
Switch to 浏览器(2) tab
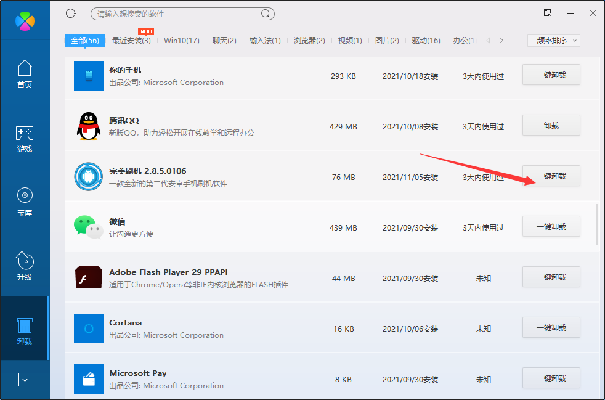[x=309, y=41]
